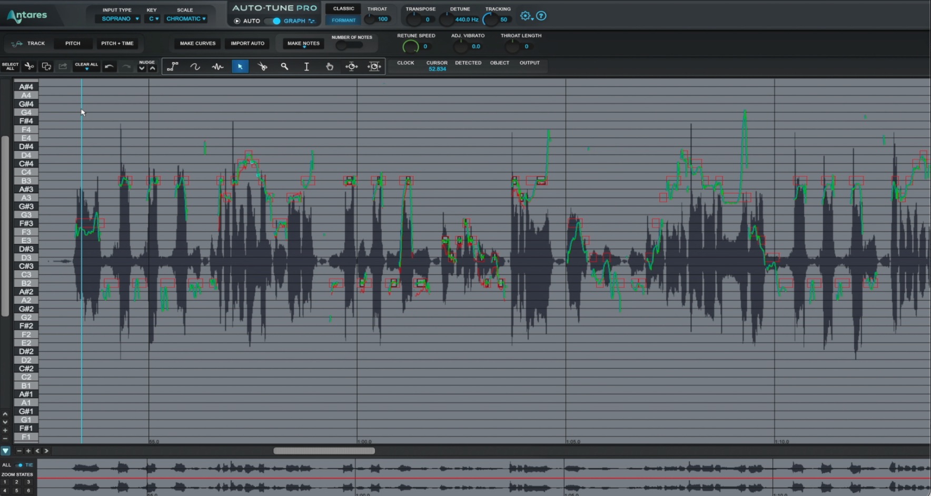Image resolution: width=931 pixels, height=496 pixels.
Task: Select the Arrow pointer tool
Action: [x=240, y=66]
